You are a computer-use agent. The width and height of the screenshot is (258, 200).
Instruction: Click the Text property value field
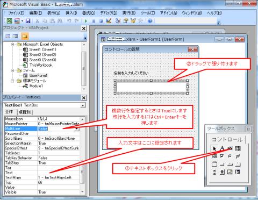59,173
